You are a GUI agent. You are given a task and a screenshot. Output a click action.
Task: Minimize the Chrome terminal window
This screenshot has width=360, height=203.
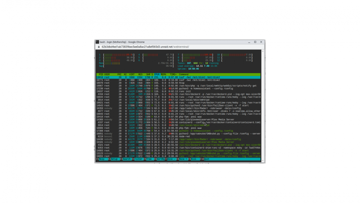point(249,42)
